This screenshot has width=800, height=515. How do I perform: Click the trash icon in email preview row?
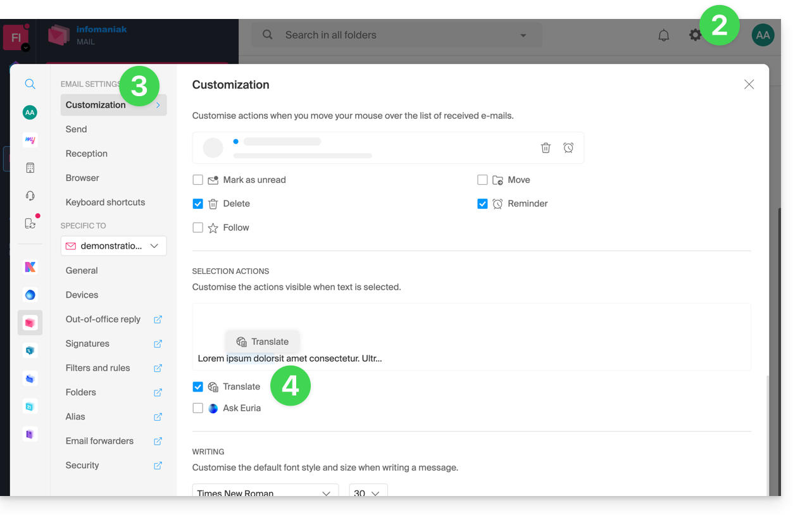tap(546, 147)
